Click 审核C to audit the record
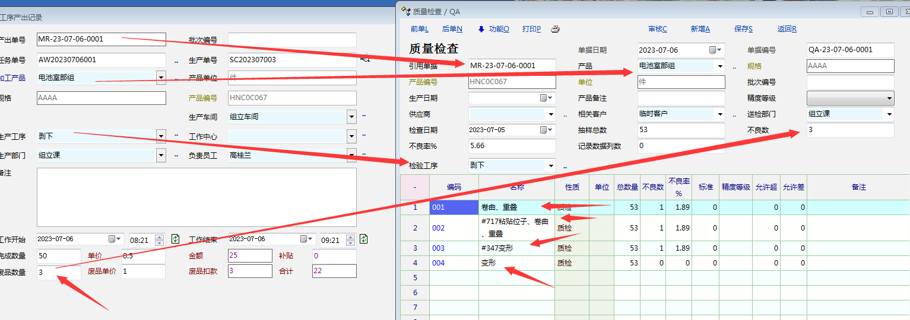 [x=657, y=29]
